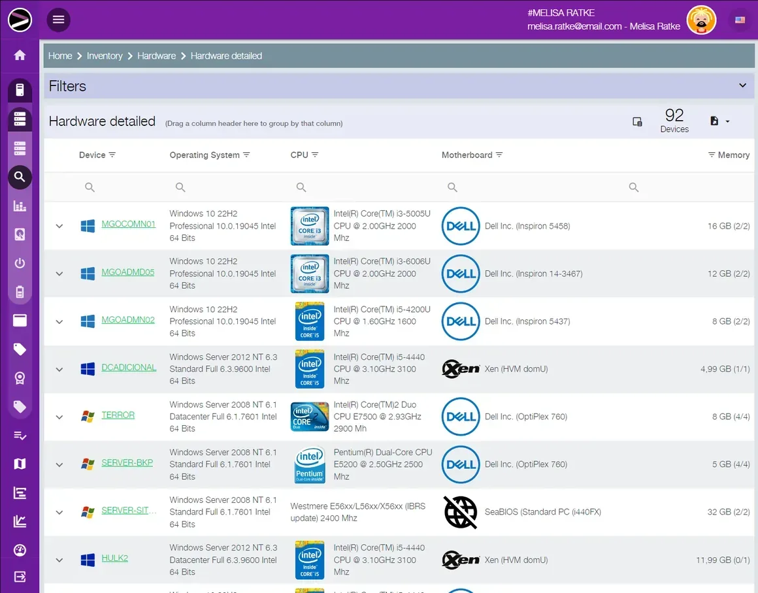This screenshot has width=758, height=593.
Task: Select the mobile device icon in sidebar
Action: 20,90
